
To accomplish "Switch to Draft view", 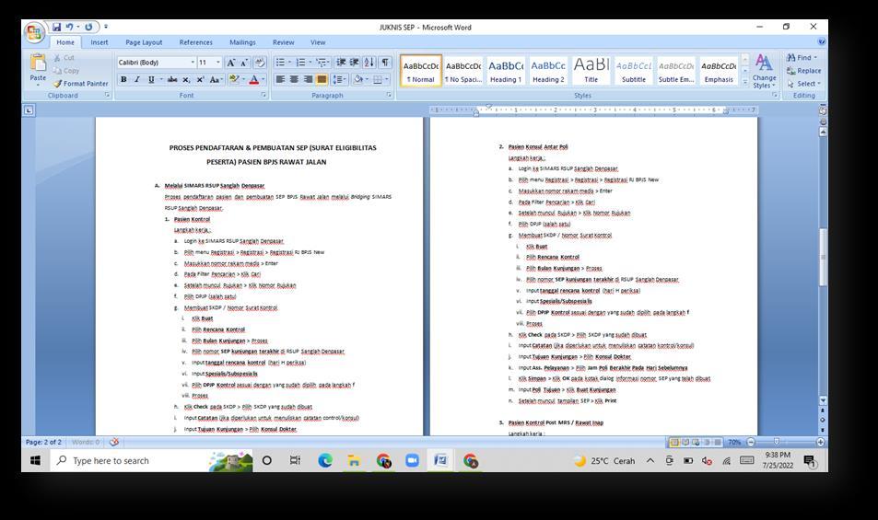I will click(x=718, y=442).
